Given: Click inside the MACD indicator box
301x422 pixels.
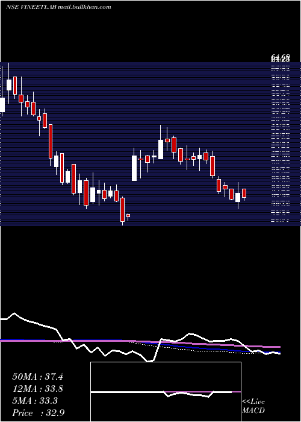Looking at the screenshot, I should (x=166, y=392).
